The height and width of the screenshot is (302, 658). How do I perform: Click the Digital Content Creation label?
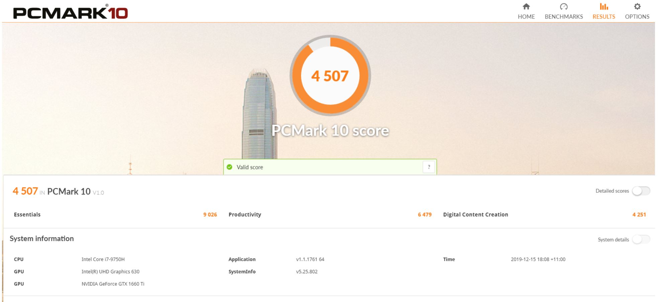click(476, 214)
